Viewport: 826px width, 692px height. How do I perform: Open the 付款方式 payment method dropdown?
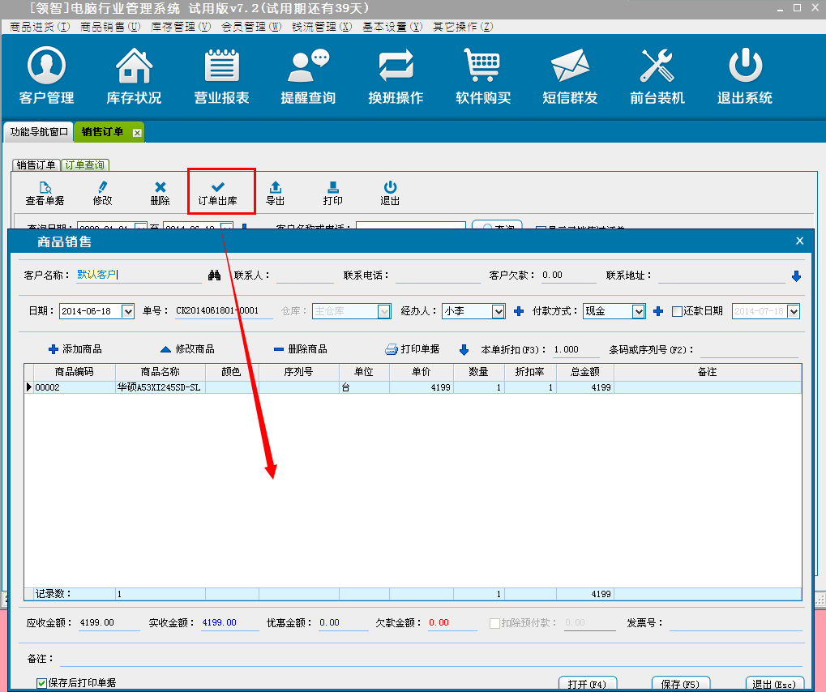[x=638, y=311]
